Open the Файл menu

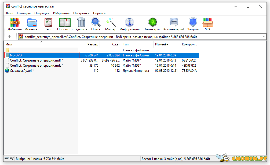point(9,13)
